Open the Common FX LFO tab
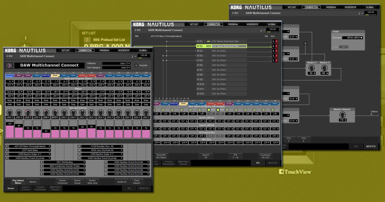 pos(265,156)
